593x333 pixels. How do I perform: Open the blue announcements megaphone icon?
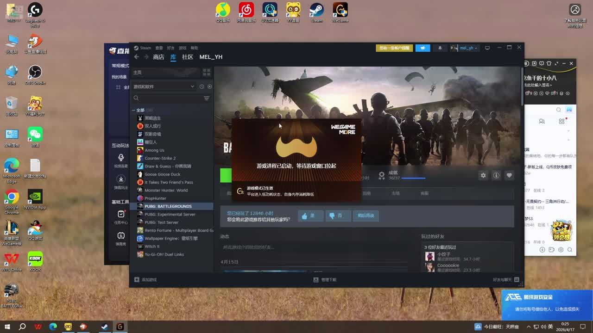coord(423,48)
